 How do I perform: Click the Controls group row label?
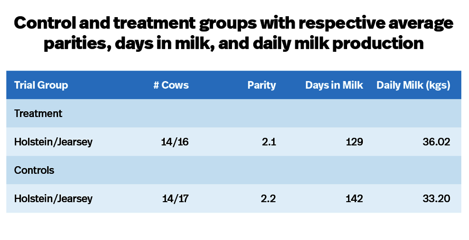34,170
